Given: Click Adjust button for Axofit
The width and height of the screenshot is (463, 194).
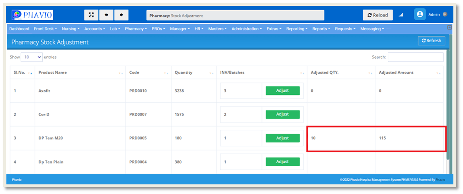Looking at the screenshot, I should 282,90.
